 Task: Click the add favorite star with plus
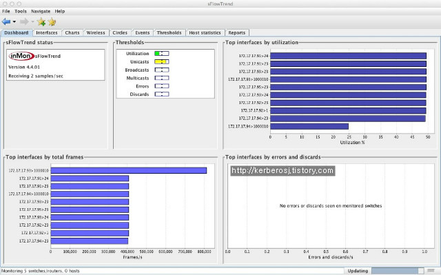pyautogui.click(x=41, y=21)
